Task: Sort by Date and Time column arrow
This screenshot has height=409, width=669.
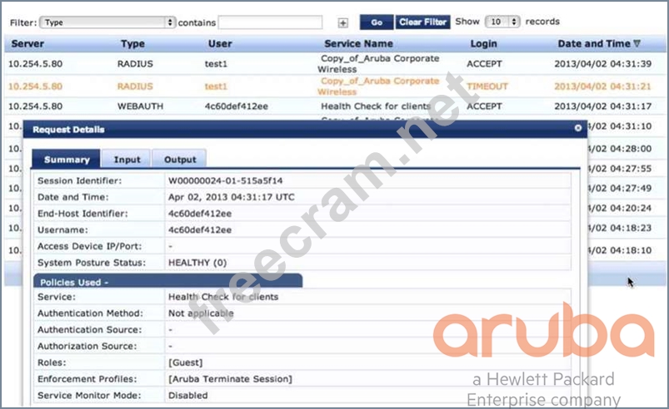Action: [637, 43]
